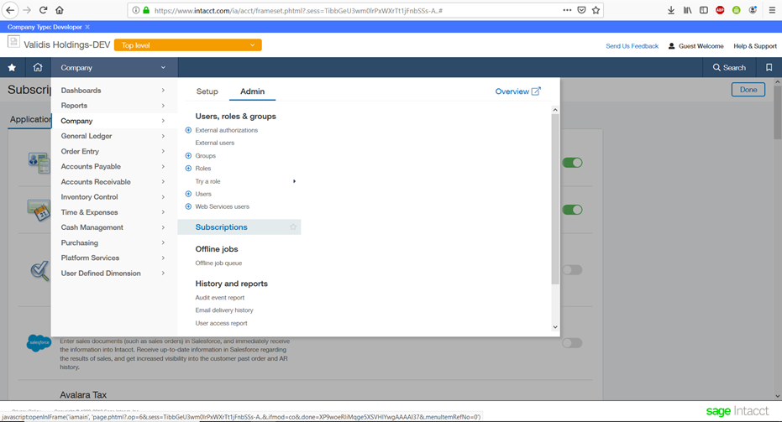Click the browser back arrow

(x=10, y=10)
